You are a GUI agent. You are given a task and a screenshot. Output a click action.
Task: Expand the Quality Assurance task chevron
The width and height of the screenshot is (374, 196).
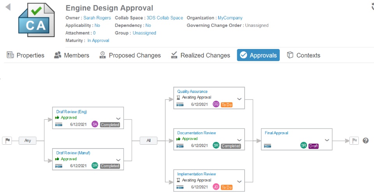click(240, 99)
